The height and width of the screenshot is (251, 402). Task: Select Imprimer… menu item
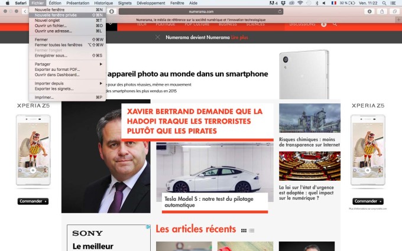67,97
